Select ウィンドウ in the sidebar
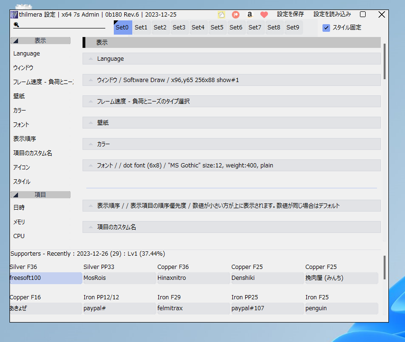 23,68
